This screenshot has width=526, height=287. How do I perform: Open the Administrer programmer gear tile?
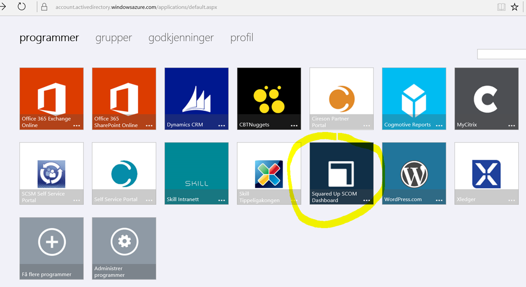click(124, 248)
